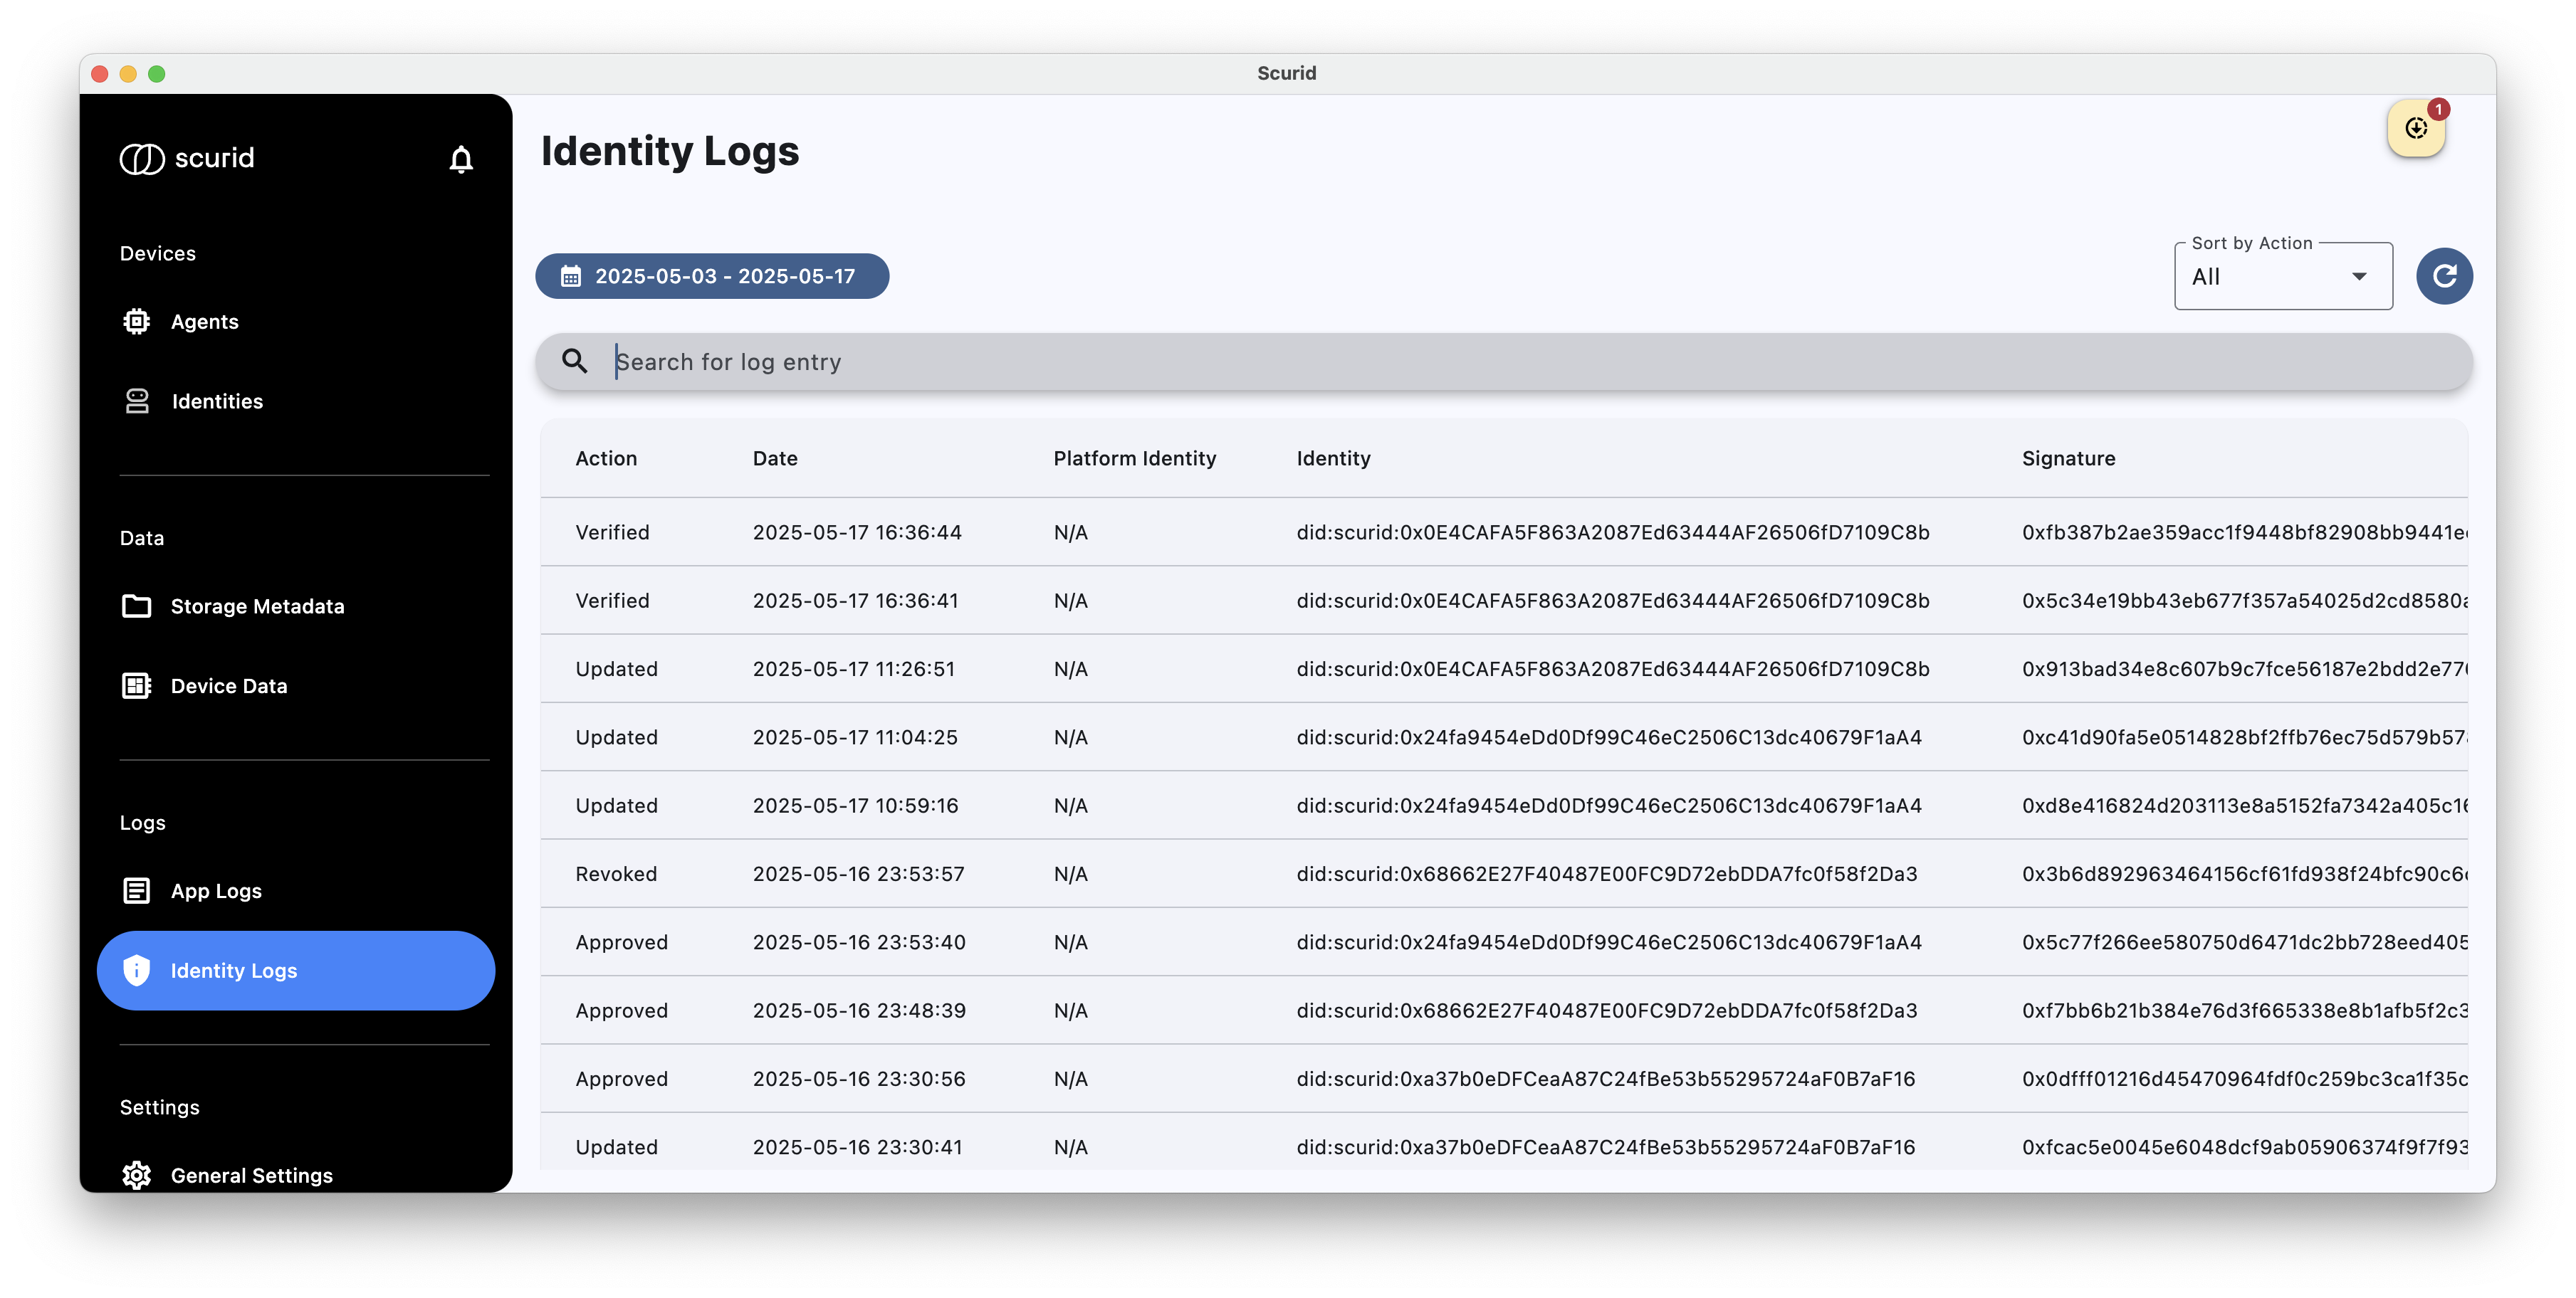Viewport: 2576px width, 1298px height.
Task: Open the notifications bell
Action: pos(460,159)
